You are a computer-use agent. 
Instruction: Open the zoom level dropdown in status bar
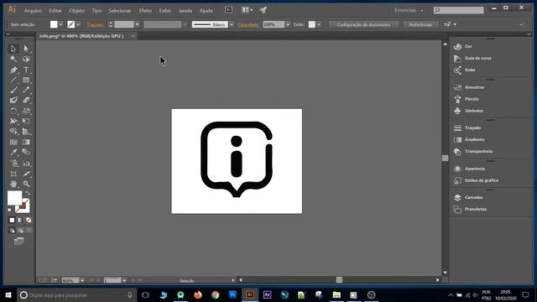(82, 280)
